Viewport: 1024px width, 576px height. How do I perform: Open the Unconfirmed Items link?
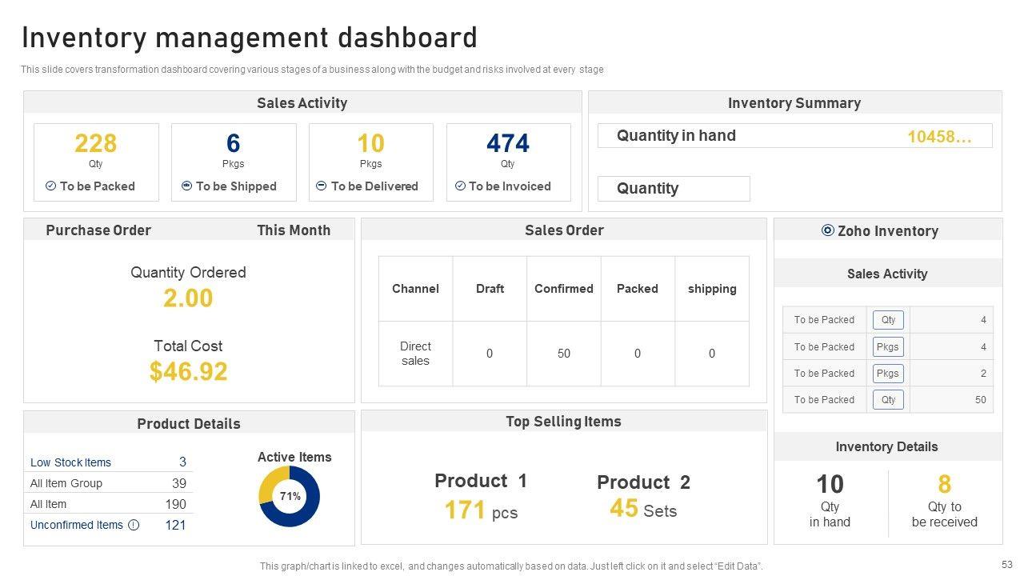click(77, 525)
